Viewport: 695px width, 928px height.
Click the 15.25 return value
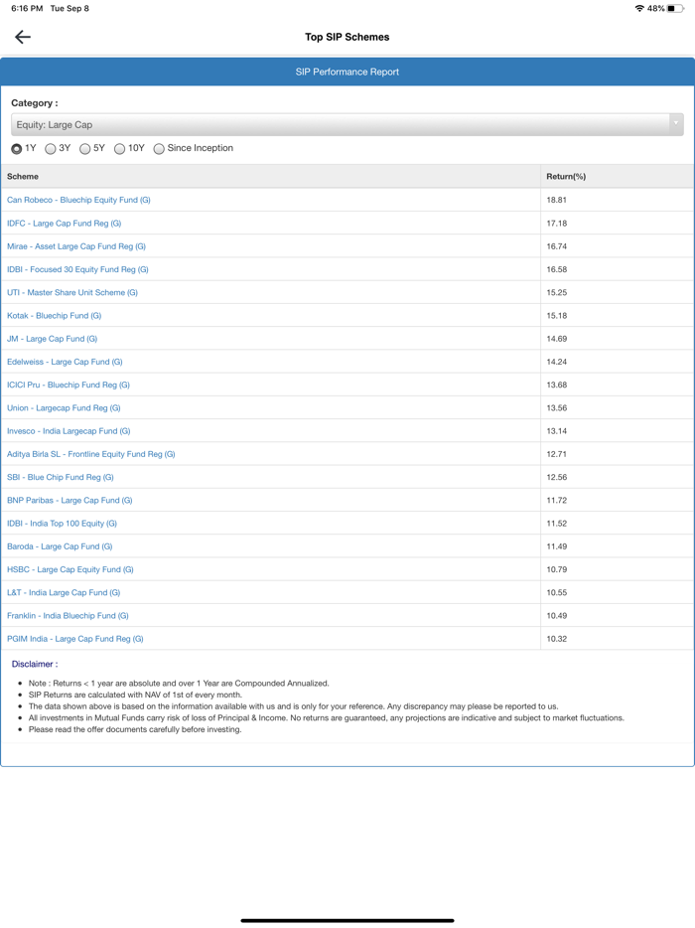point(557,292)
